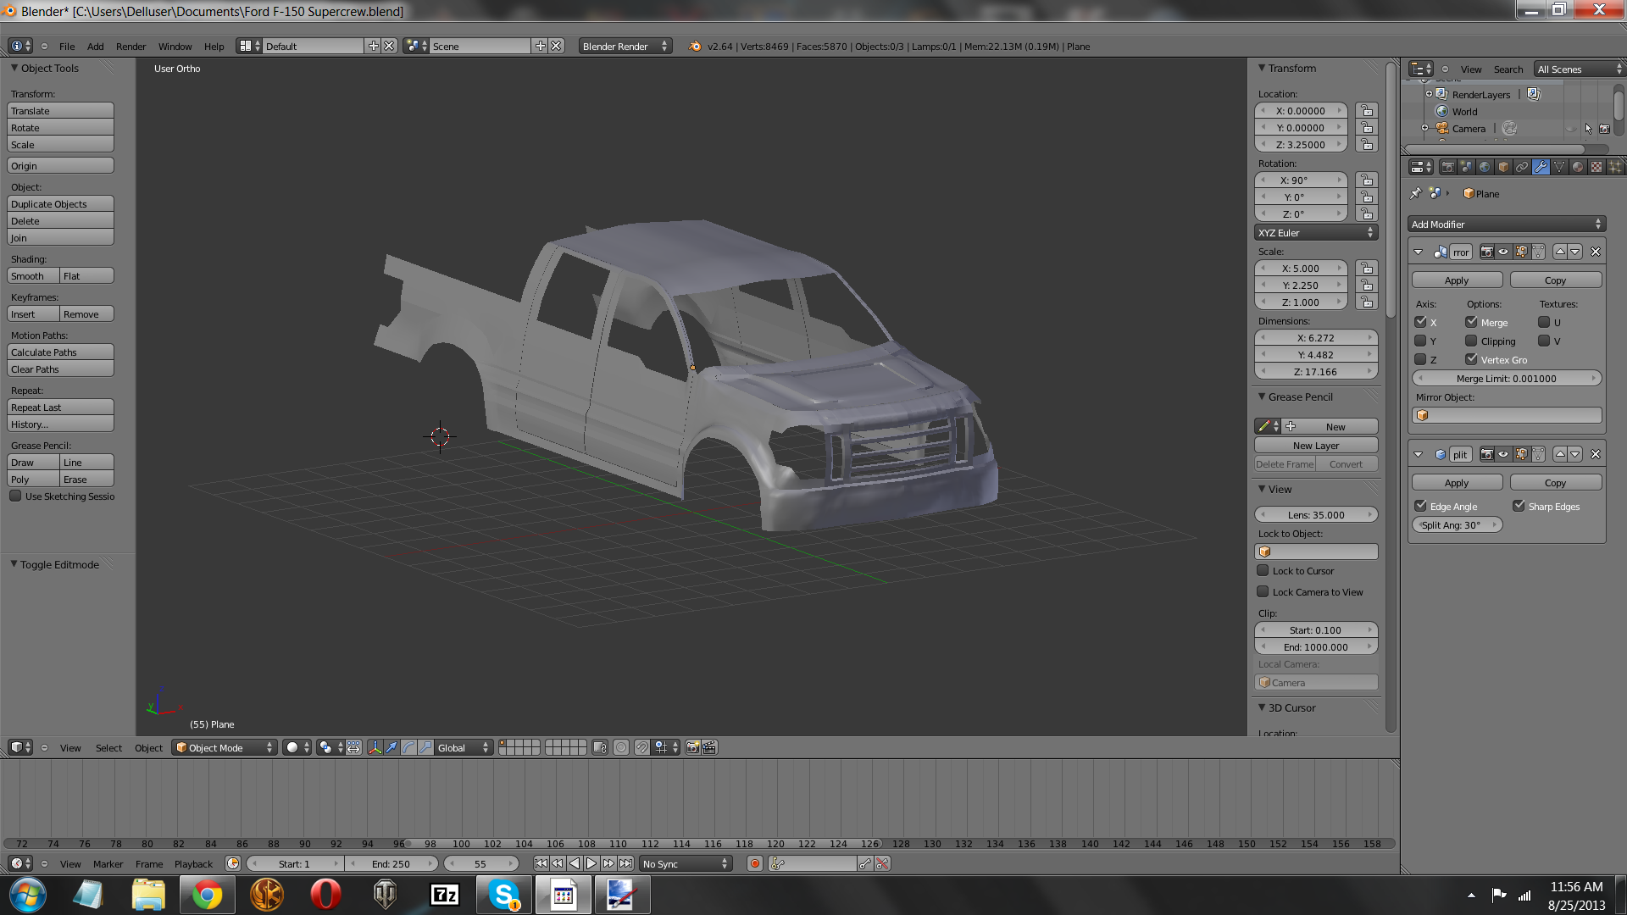Open the Add menu
1627x915 pixels.
[x=96, y=46]
